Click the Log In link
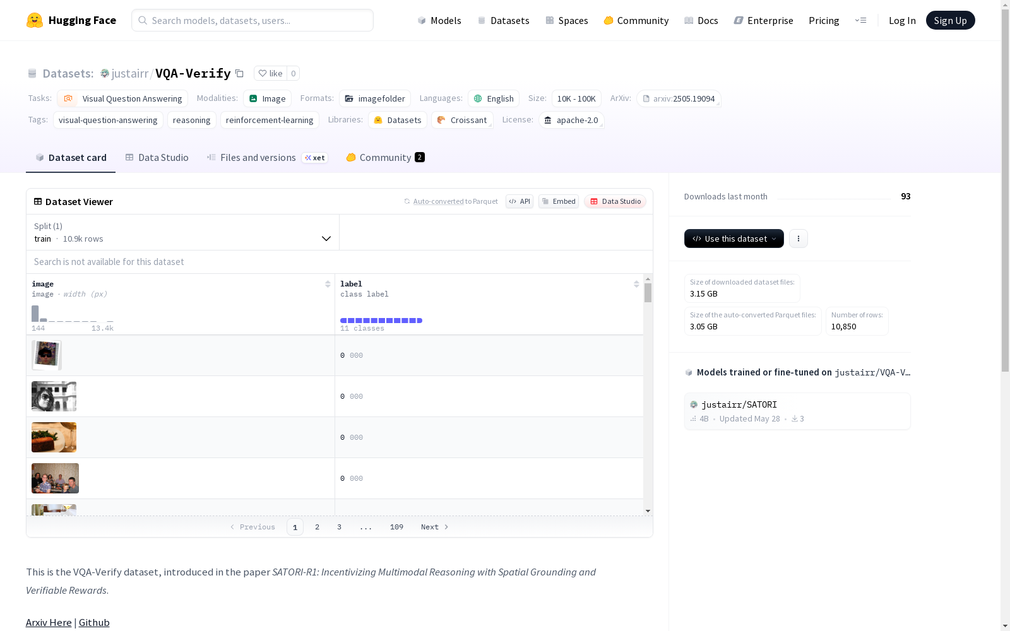The width and height of the screenshot is (1010, 631). tap(902, 20)
